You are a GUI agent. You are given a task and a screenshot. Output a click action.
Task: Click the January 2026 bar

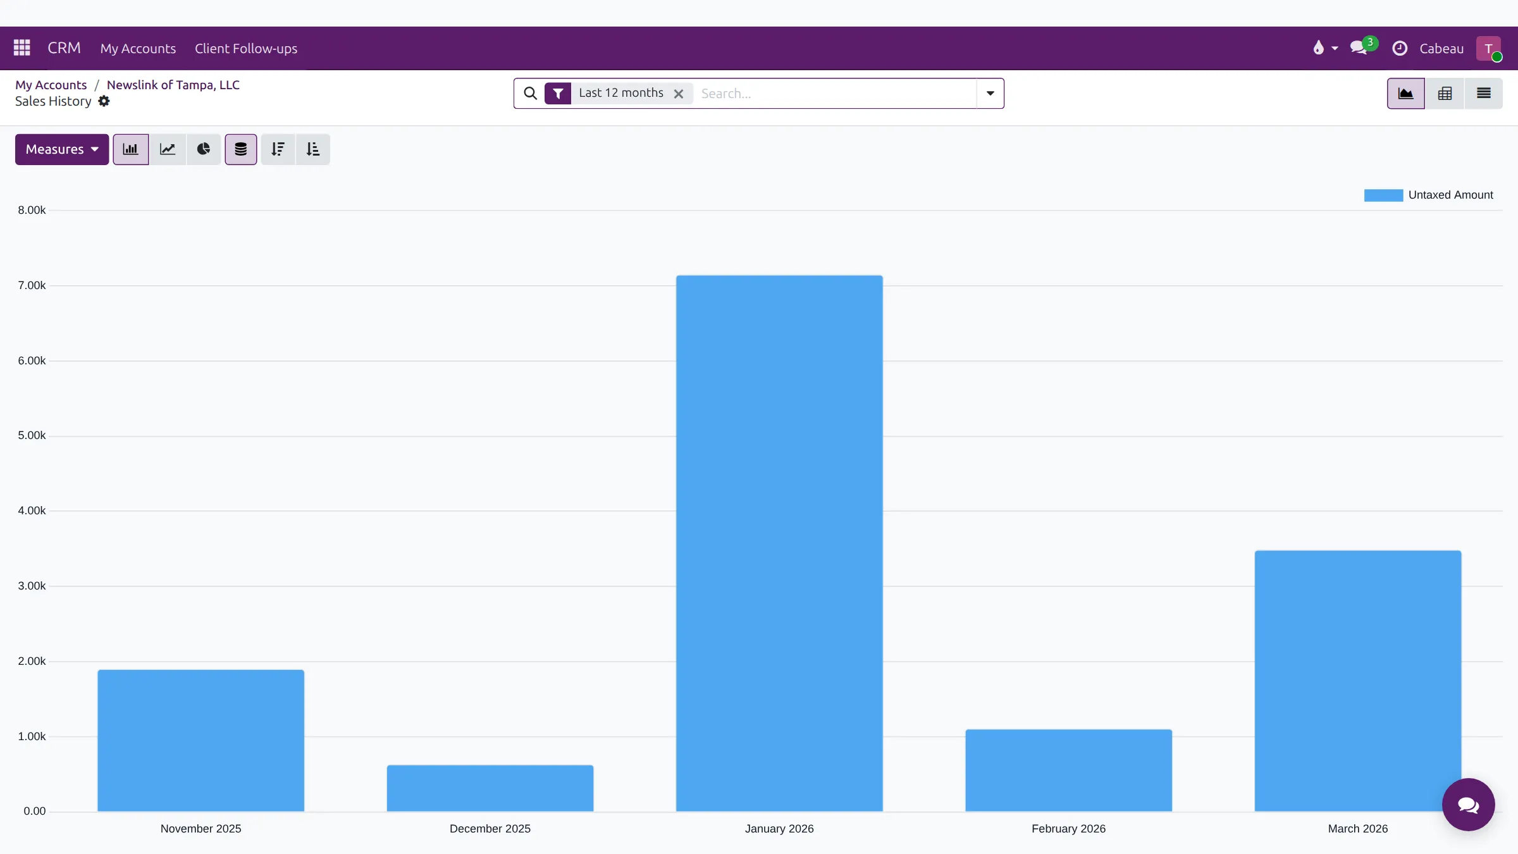coord(779,543)
